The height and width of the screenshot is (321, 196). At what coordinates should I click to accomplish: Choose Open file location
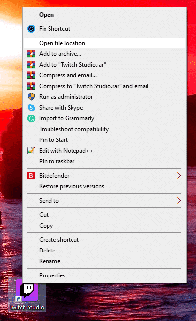(104, 43)
